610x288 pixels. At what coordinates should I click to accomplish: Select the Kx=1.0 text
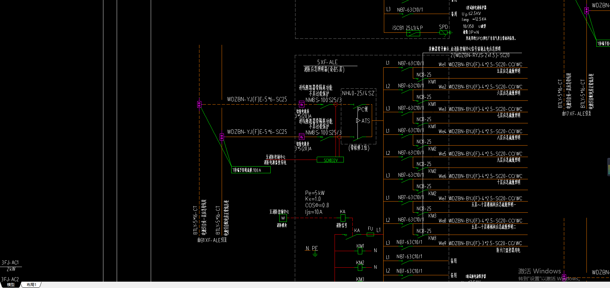click(313, 199)
